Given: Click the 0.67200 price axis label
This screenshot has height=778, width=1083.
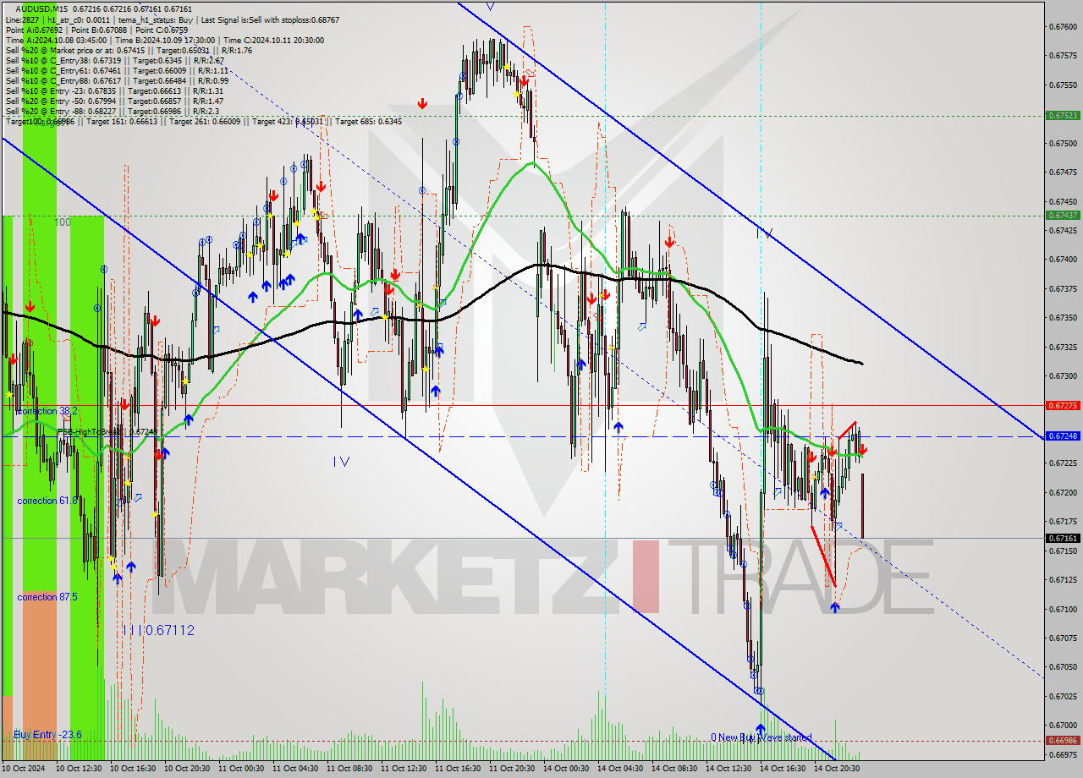Looking at the screenshot, I should tap(1062, 492).
